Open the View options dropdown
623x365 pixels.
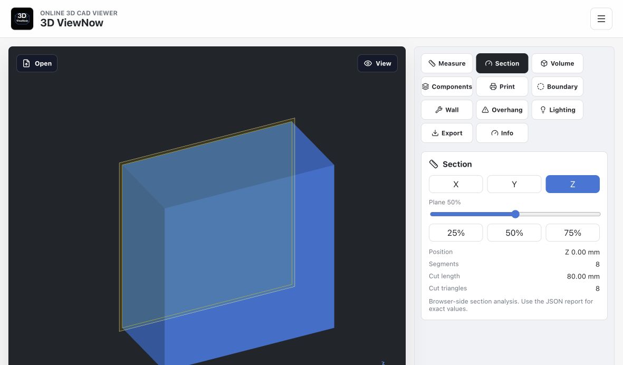coord(378,63)
